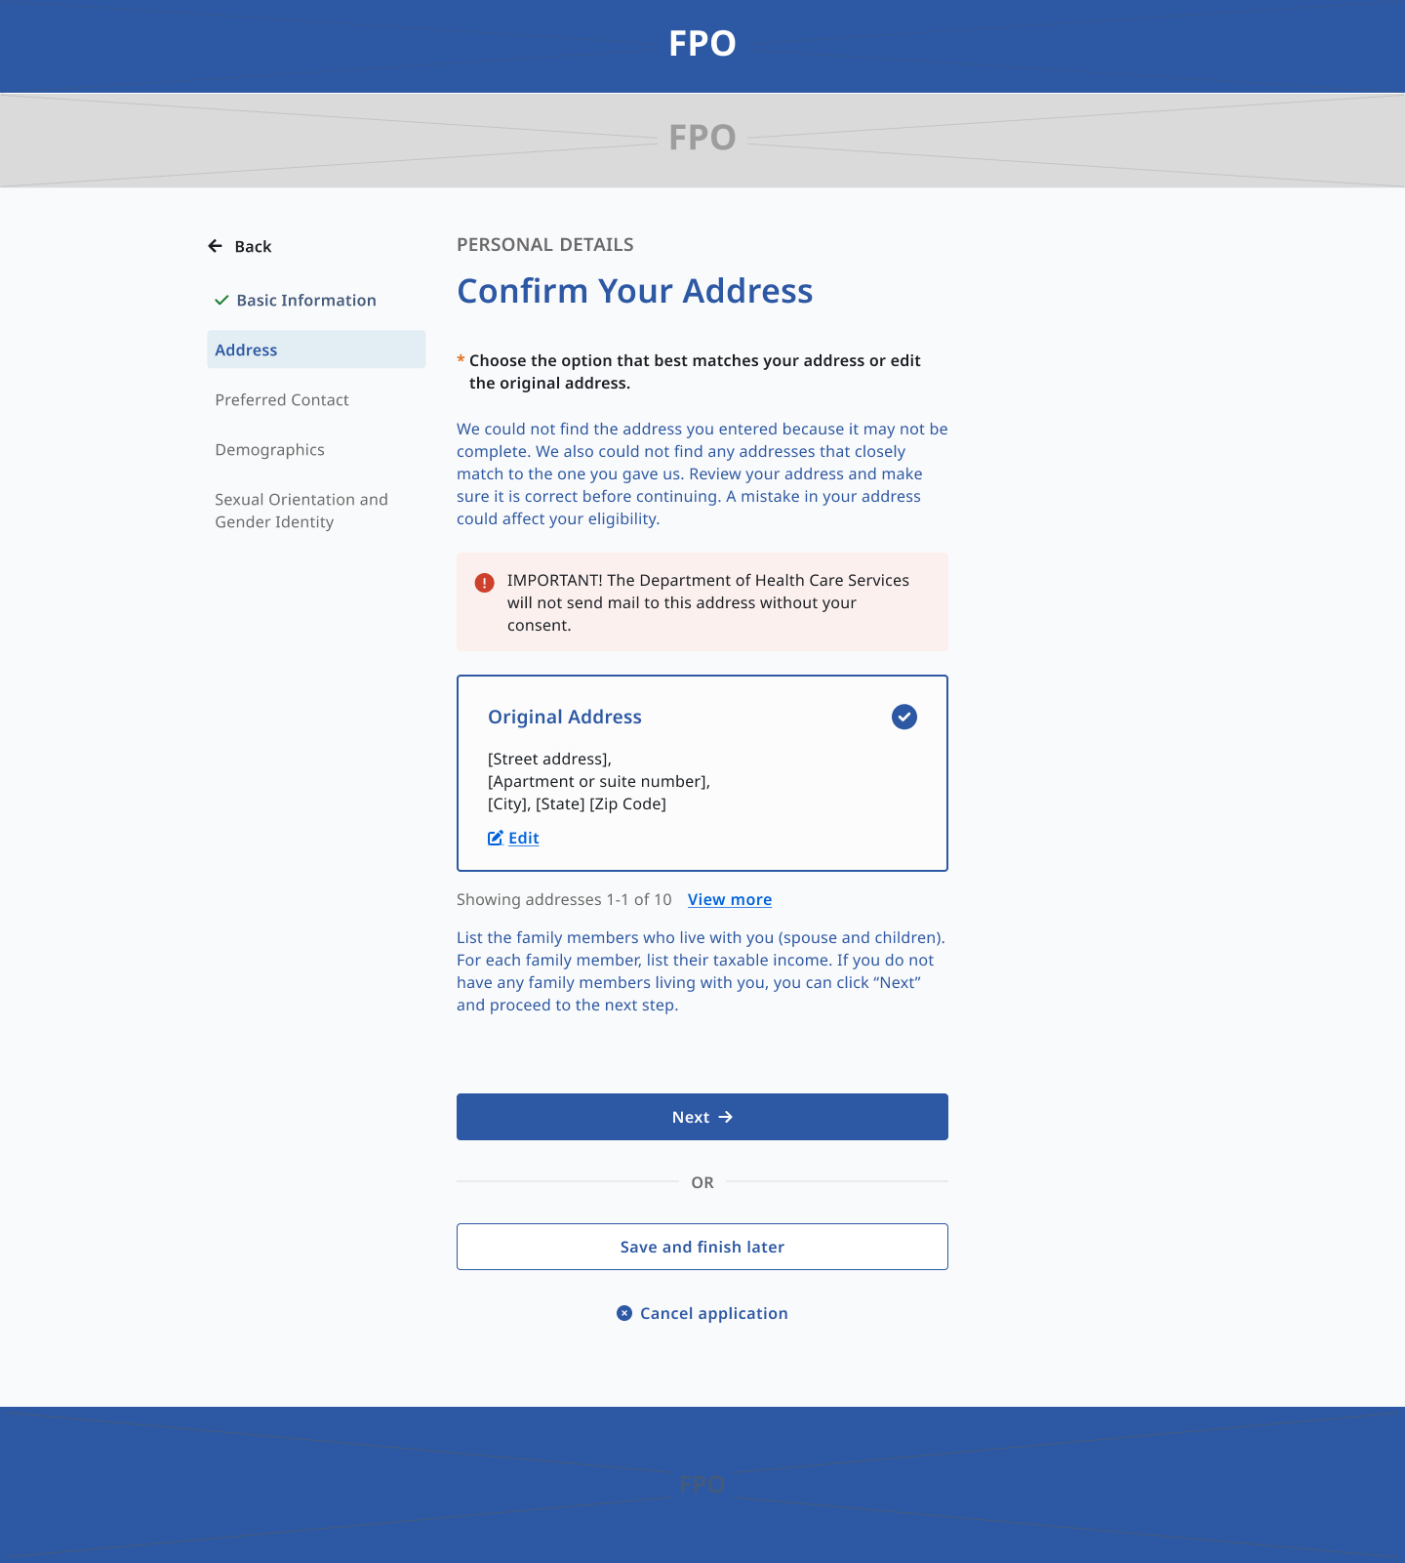Select the Original Address radio checkmark
Viewport: 1405px width, 1563px height.
click(904, 717)
